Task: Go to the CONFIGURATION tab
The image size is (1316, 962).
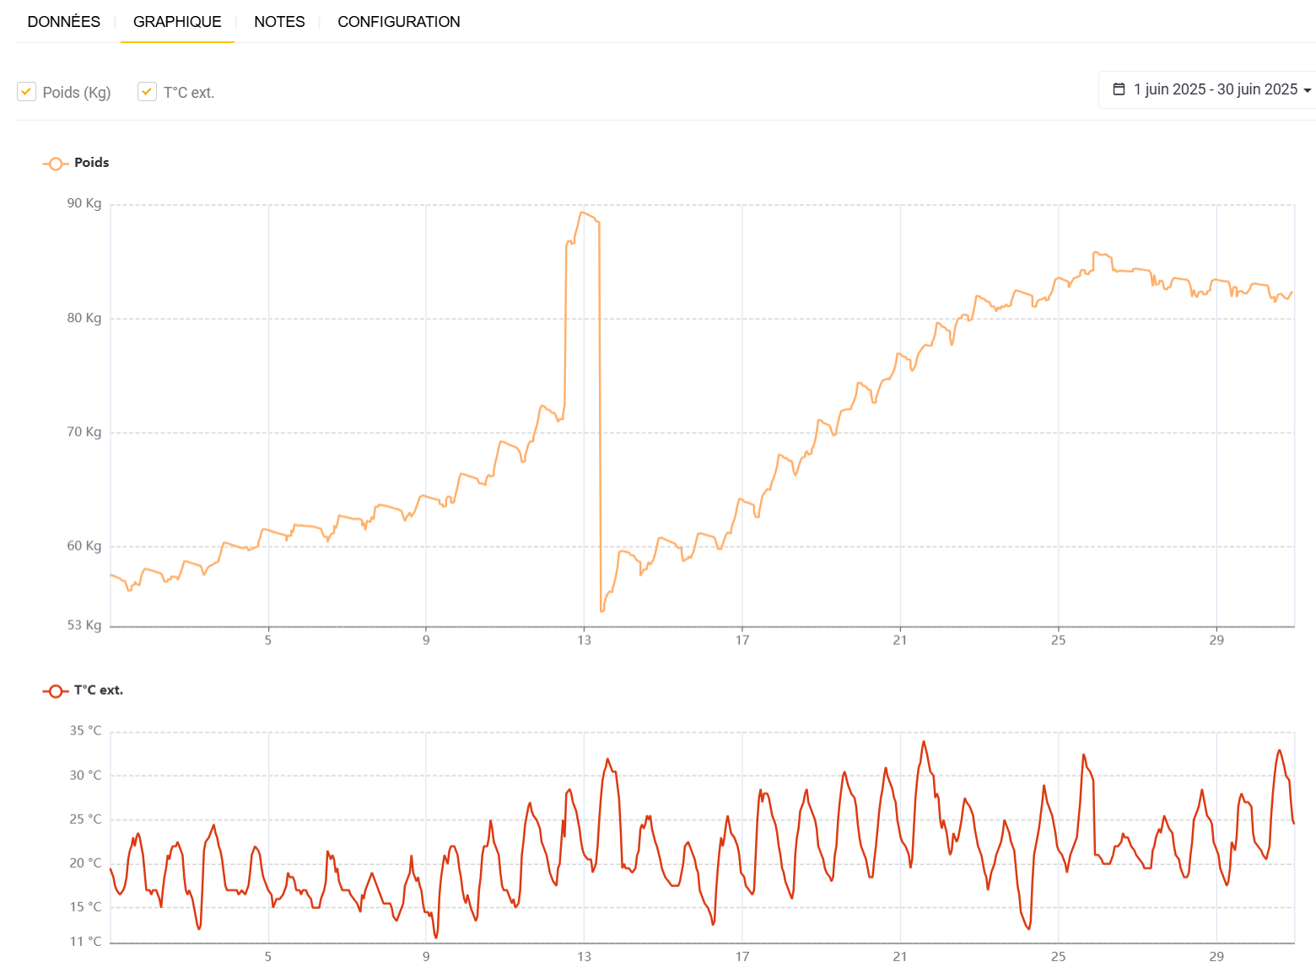Action: point(399,22)
